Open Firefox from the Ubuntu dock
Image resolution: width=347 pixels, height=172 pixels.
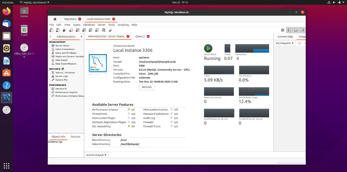[7, 11]
